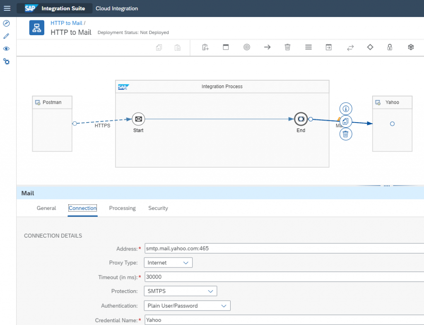Click the Deployment Status: Not Deployed text
The width and height of the screenshot is (424, 325).
133,32
